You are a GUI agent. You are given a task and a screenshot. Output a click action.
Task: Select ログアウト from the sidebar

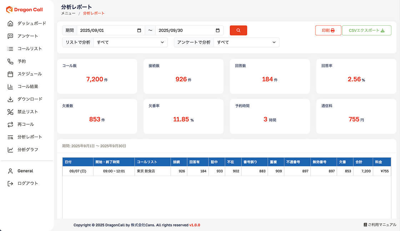click(x=27, y=184)
